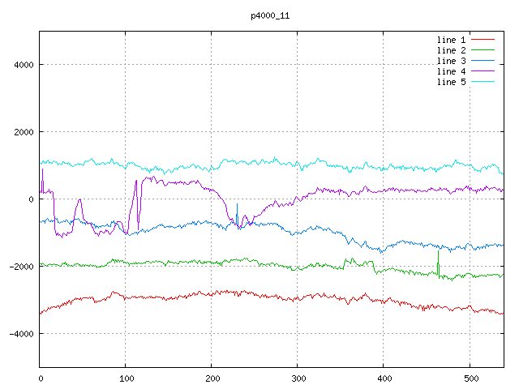
Task: Click the 2000 y-axis tick label
Action: coord(23,132)
